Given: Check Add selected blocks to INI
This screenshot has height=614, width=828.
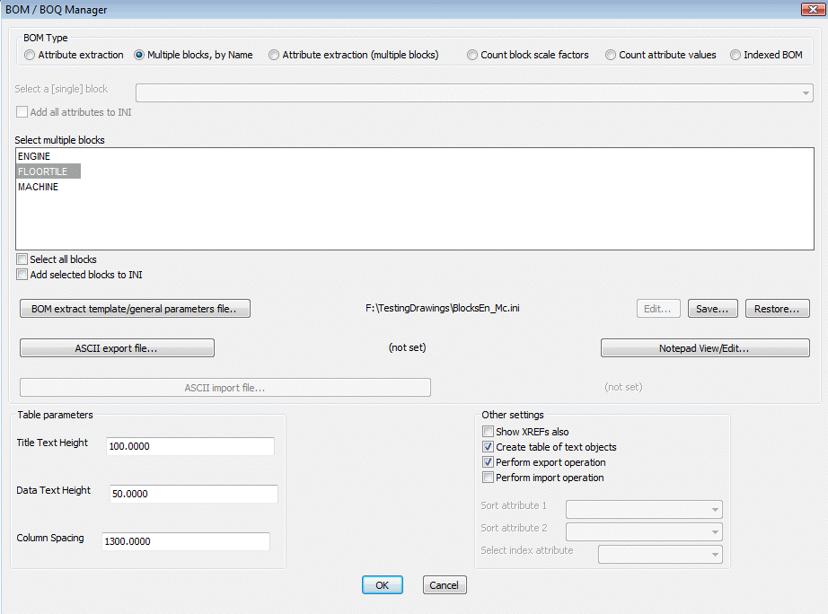Looking at the screenshot, I should click(x=22, y=275).
